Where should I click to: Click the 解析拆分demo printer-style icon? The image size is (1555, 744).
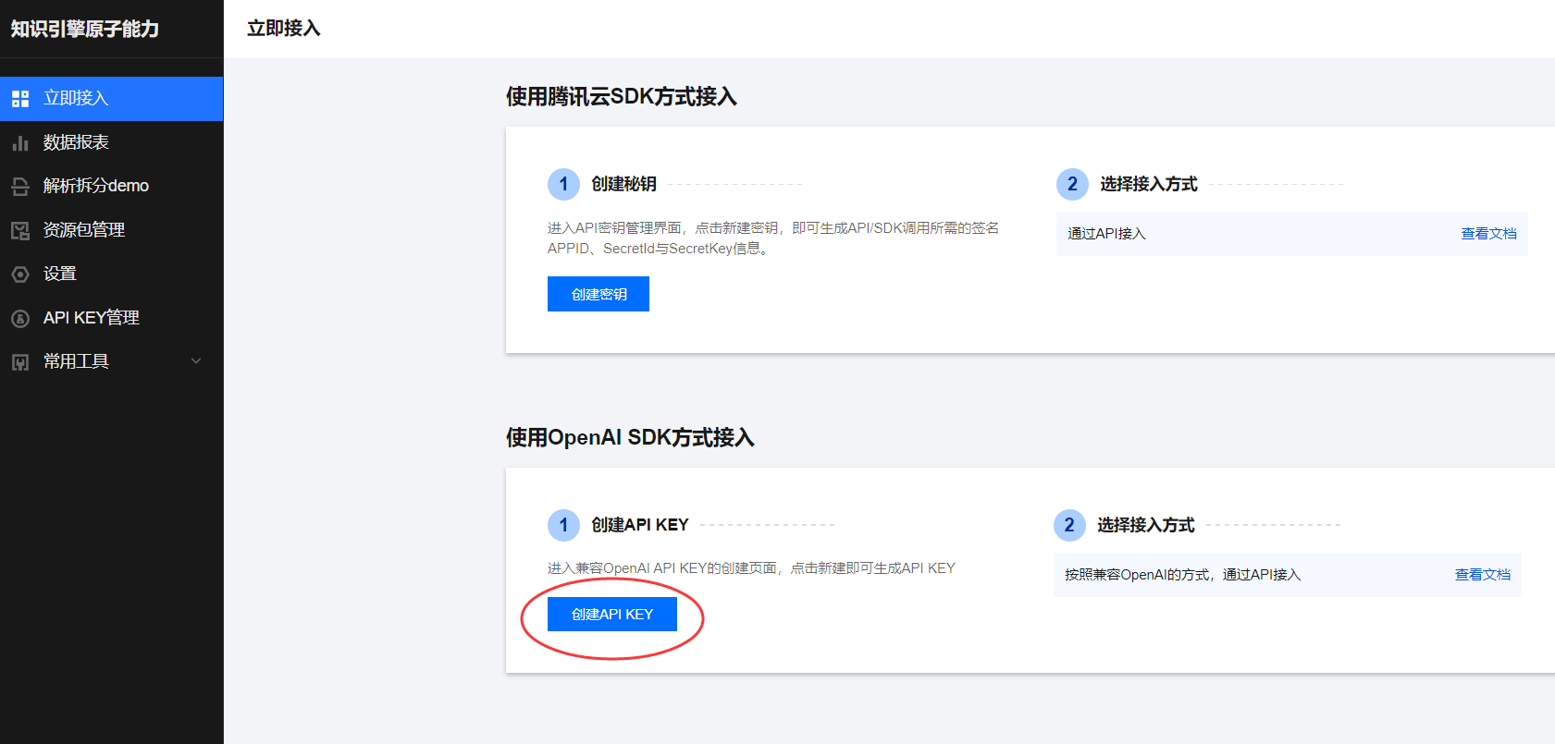(20, 187)
